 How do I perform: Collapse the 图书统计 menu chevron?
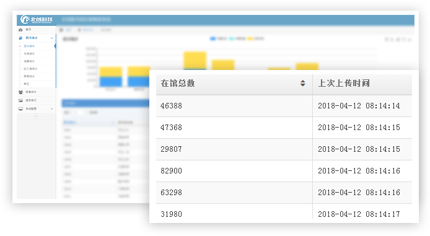click(x=52, y=38)
